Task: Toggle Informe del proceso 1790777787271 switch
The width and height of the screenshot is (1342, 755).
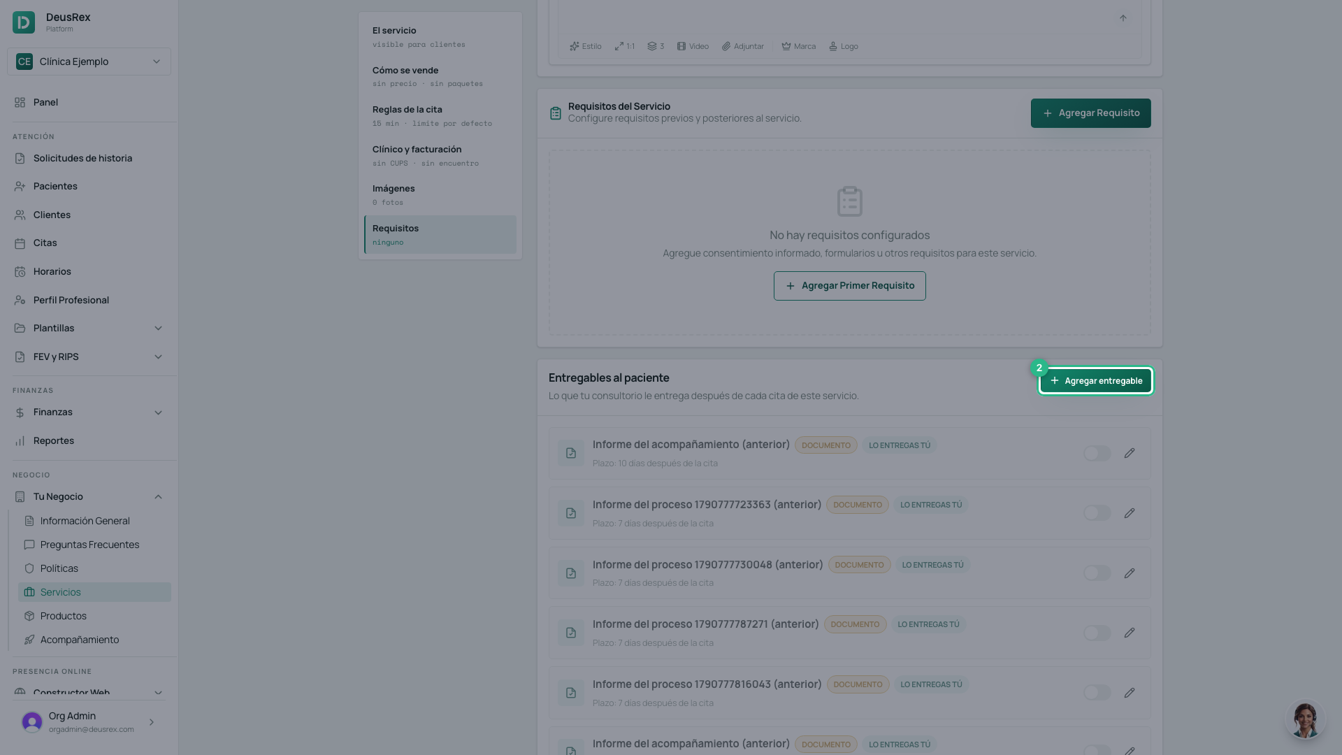Action: click(1097, 633)
